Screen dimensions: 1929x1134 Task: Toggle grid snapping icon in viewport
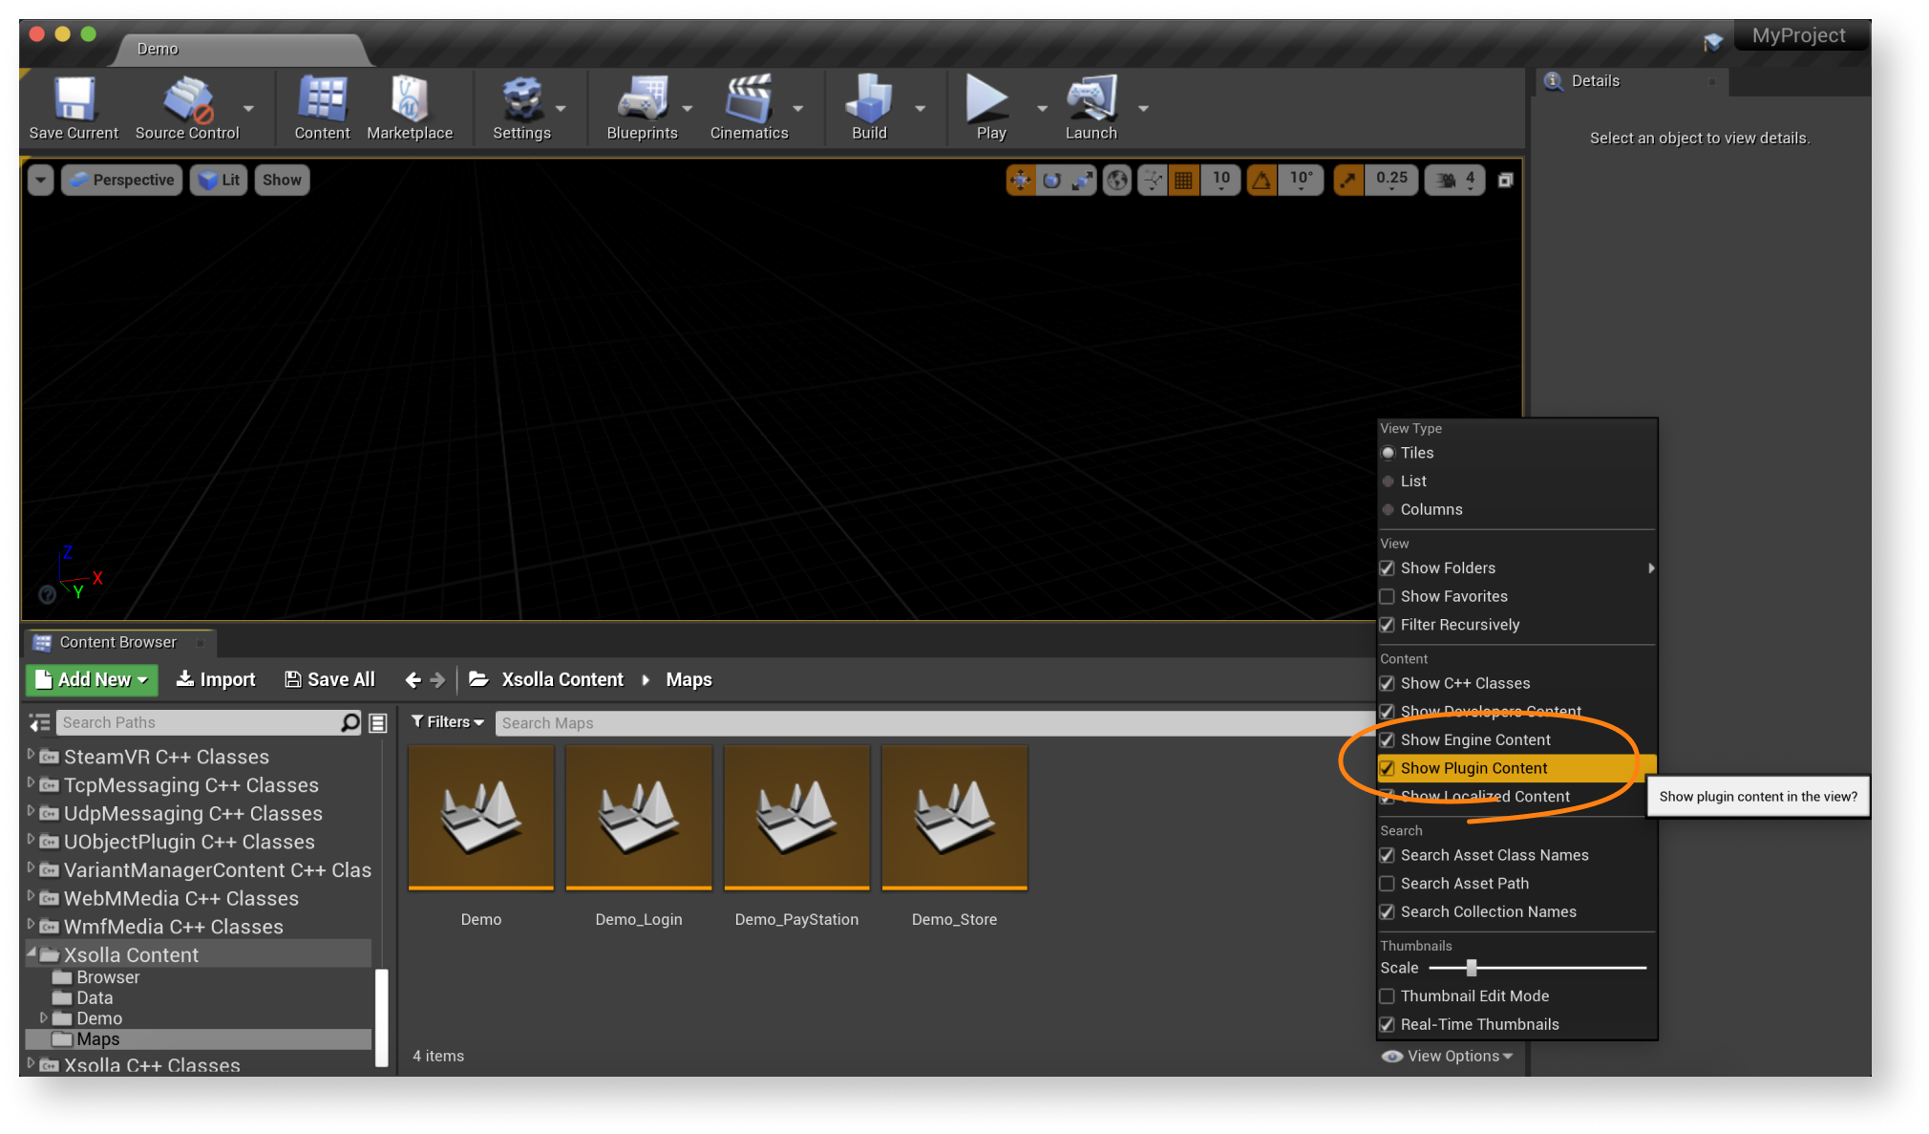coord(1182,180)
